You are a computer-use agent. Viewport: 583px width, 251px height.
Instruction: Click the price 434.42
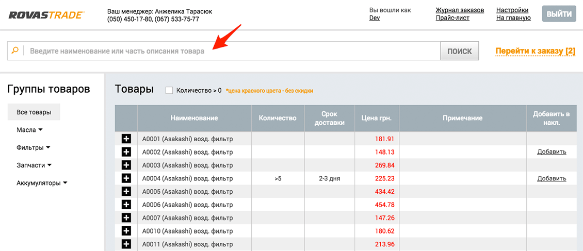(x=385, y=192)
